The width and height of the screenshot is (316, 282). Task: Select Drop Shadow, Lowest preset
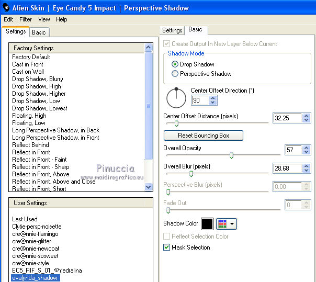(40, 108)
